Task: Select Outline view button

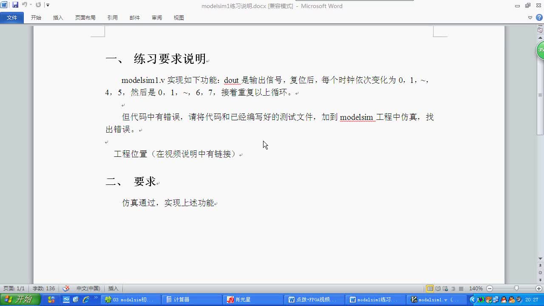Action: (x=453, y=289)
